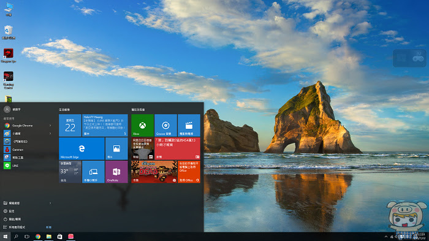Image resolution: width=429 pixels, height=241 pixels.
Task: Open the Xbox tile
Action: click(142, 126)
